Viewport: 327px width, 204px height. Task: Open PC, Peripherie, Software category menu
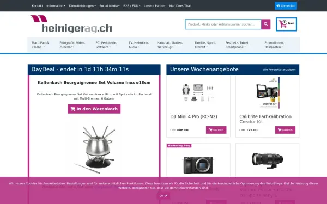(x=106, y=45)
